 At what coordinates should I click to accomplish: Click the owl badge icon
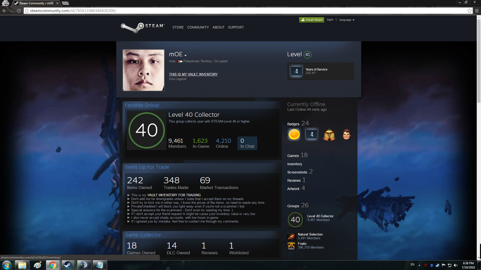329,135
